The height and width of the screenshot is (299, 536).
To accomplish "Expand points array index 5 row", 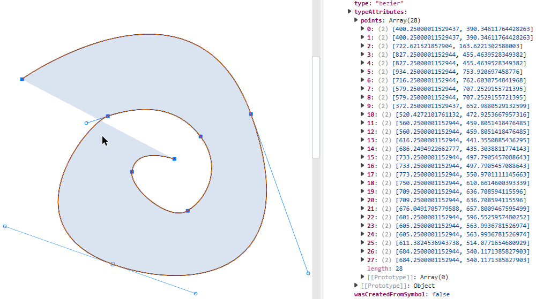I will [362, 72].
